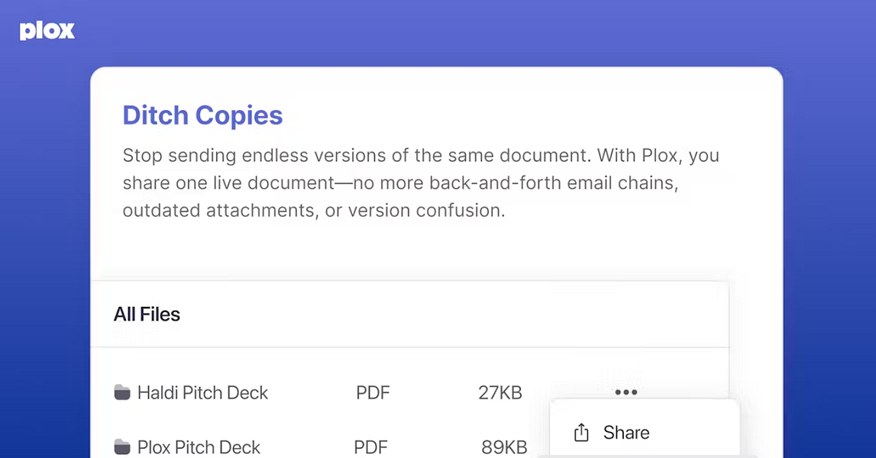Click the Ditch Copies heading

click(202, 115)
